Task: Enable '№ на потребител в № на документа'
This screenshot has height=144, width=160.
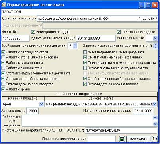Action: (x=85, y=52)
